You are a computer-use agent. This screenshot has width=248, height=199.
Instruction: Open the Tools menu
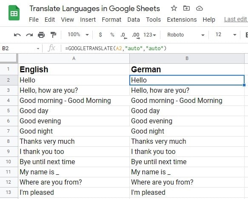[154, 20]
